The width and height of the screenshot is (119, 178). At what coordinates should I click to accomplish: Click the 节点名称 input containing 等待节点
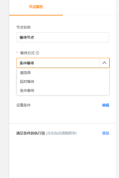(63, 37)
